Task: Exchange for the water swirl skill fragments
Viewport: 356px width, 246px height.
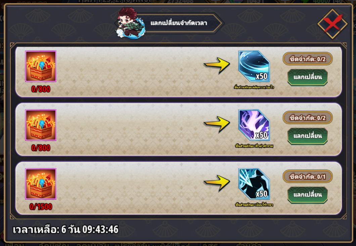Action: [x=308, y=77]
